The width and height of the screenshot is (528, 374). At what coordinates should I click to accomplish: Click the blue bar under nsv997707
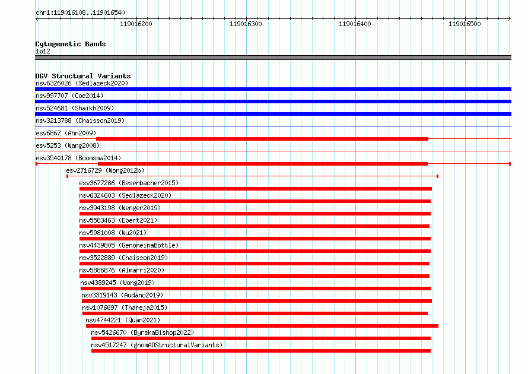pos(273,102)
